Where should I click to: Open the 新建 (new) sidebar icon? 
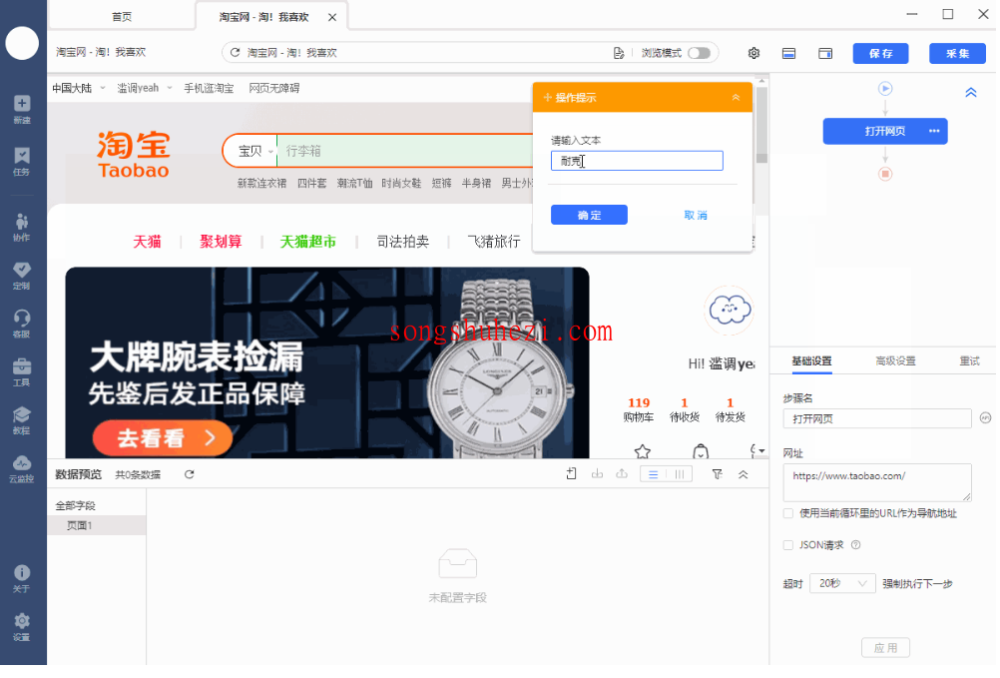click(x=22, y=109)
